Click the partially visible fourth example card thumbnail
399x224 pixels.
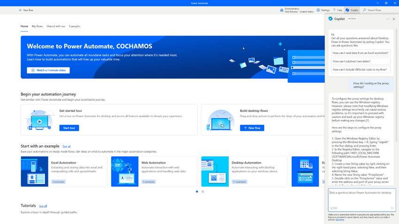[305, 172]
